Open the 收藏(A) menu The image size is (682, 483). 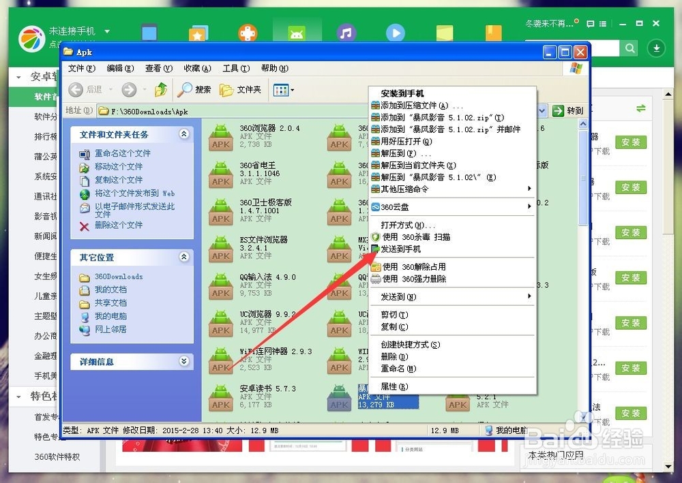coord(198,68)
